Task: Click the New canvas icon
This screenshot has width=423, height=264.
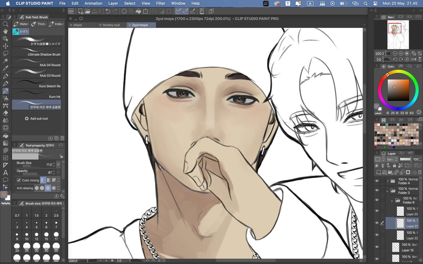Action: coord(81,11)
